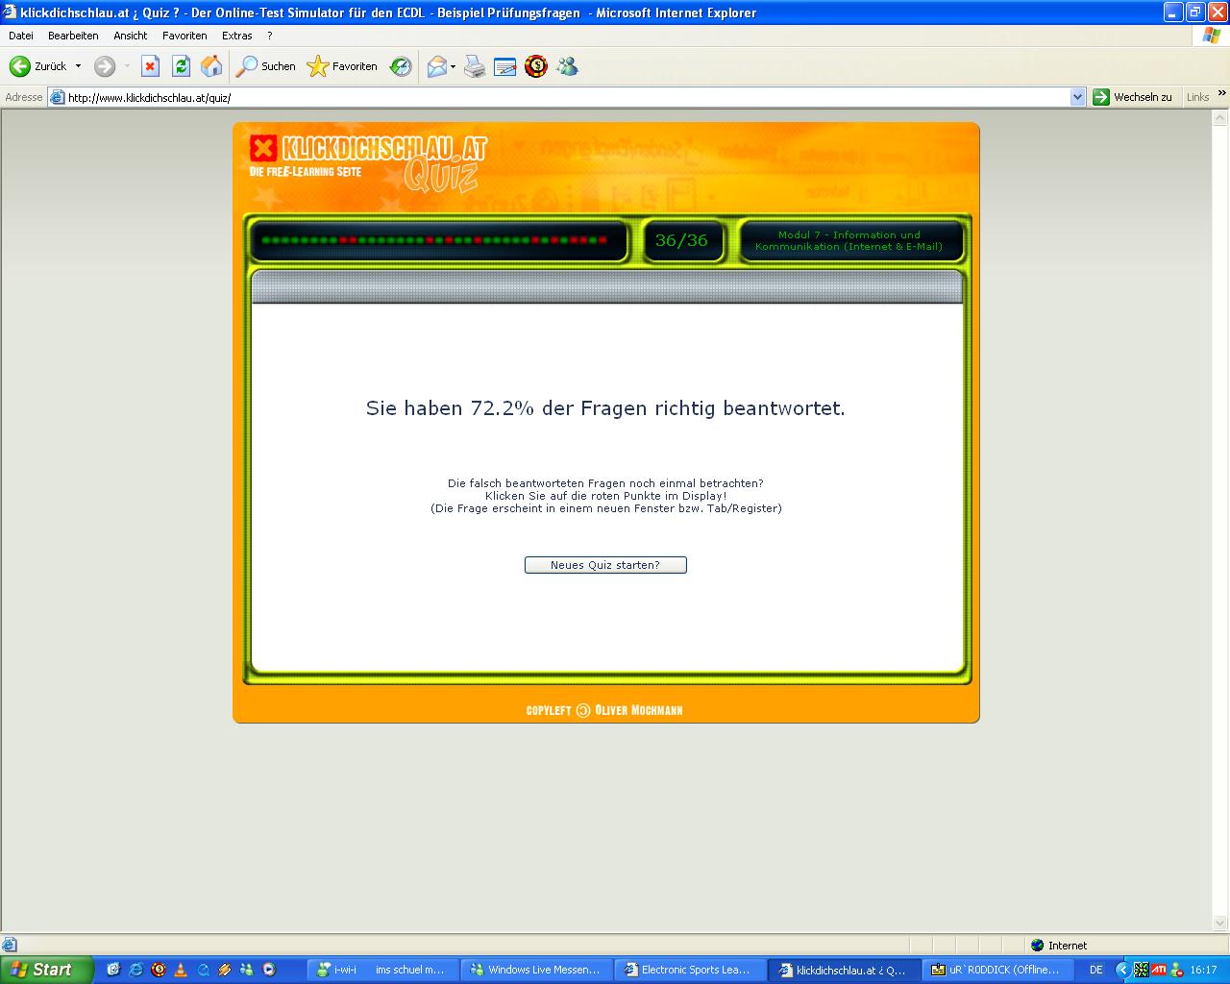Launch Internet Explorer from quick launch
1230x984 pixels.
pos(135,970)
